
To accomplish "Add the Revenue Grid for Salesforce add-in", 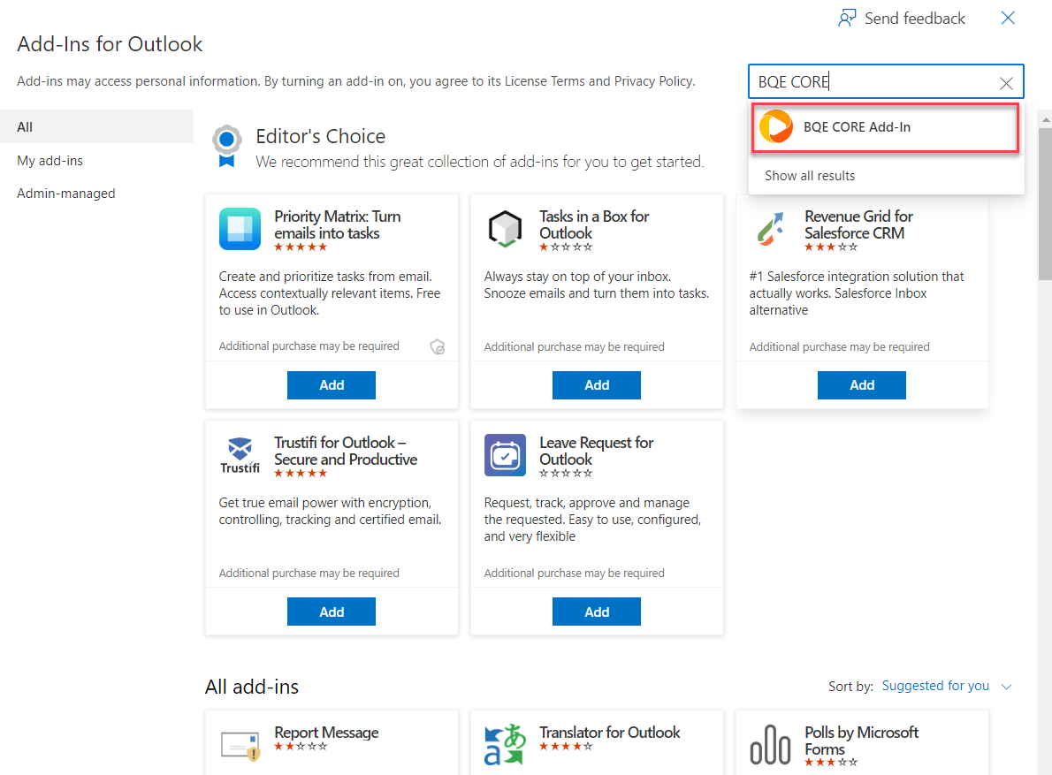I will pos(861,384).
